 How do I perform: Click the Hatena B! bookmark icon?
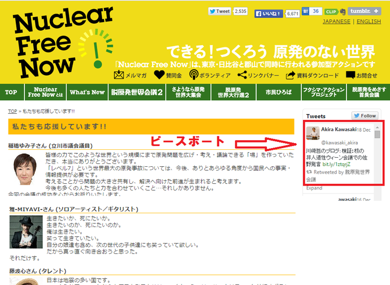click(x=305, y=11)
